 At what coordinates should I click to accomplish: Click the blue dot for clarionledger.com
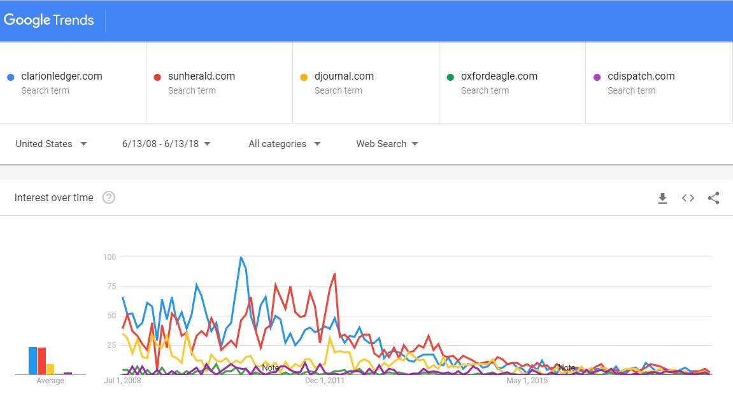(10, 77)
